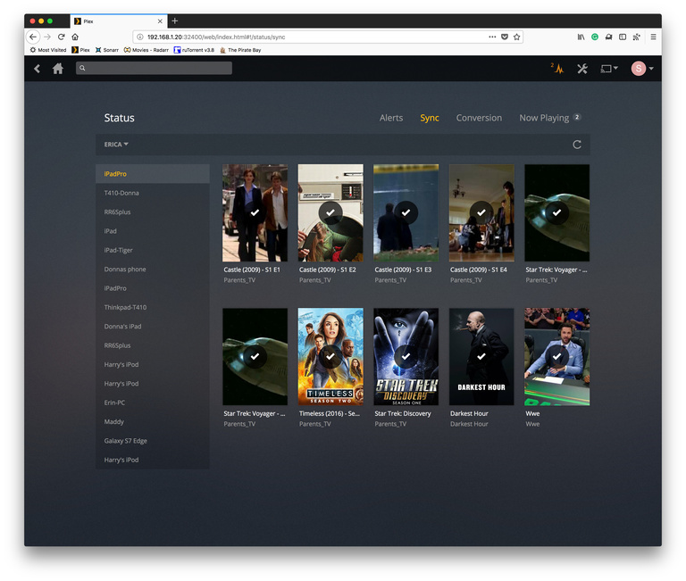Select the iPad-Tiger device
Screen dimensions: 686x581
click(x=152, y=251)
